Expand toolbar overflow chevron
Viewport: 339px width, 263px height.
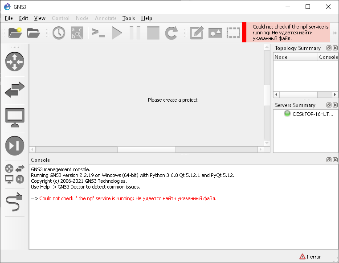click(335, 33)
